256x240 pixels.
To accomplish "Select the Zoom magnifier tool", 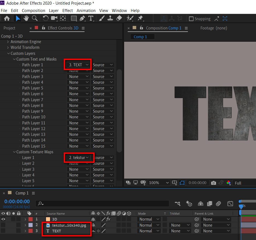I will (35, 19).
